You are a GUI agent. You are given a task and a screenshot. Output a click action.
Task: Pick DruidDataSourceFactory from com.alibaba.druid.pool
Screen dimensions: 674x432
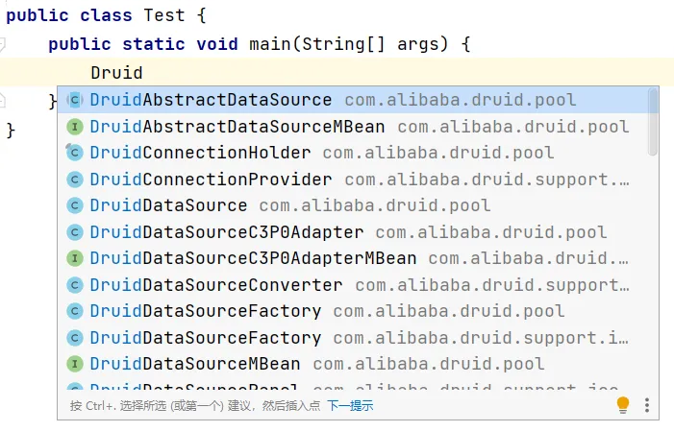tap(205, 311)
